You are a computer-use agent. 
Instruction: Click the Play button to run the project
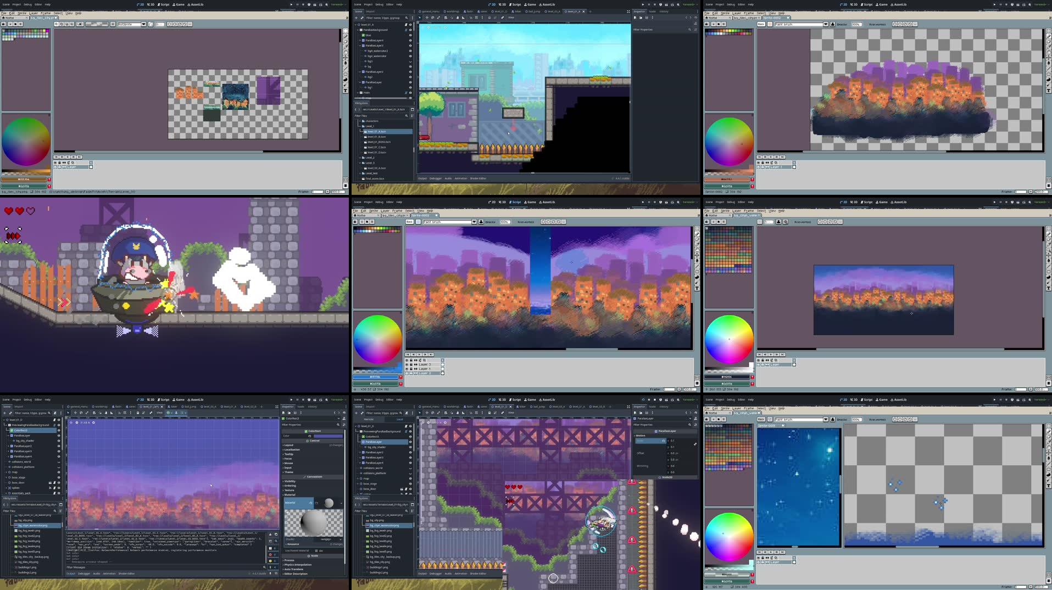pos(642,4)
